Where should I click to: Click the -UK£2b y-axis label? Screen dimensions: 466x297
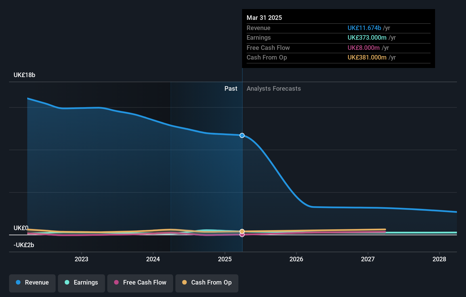[24, 245]
